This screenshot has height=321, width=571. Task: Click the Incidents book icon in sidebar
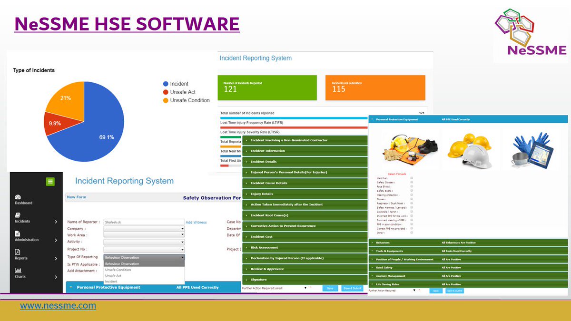(18, 215)
